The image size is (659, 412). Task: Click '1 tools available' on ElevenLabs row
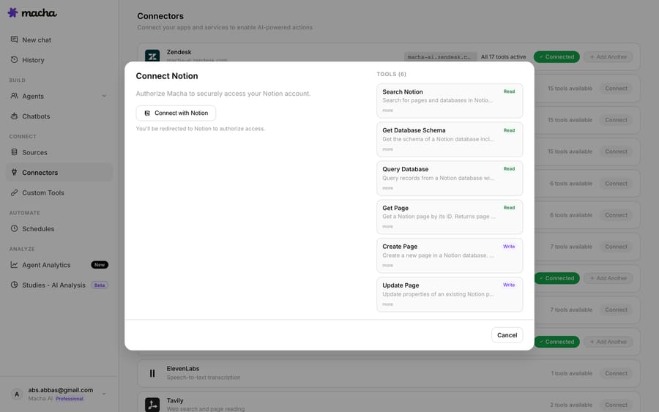pos(571,373)
